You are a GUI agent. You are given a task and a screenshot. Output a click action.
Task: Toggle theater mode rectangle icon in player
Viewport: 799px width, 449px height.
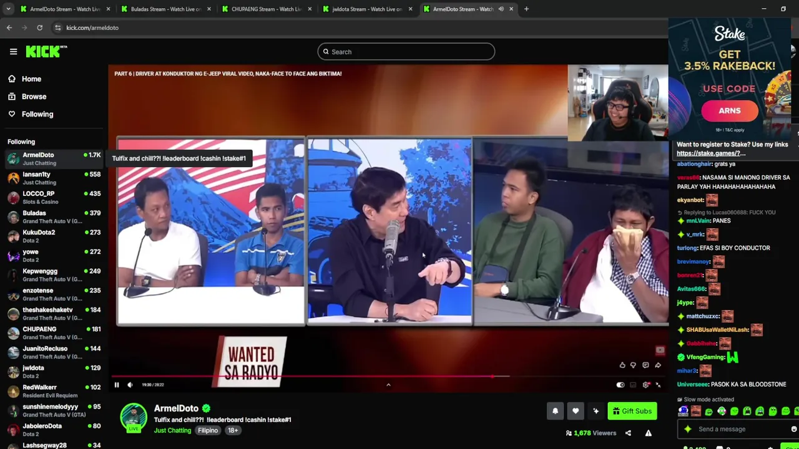coord(633,385)
